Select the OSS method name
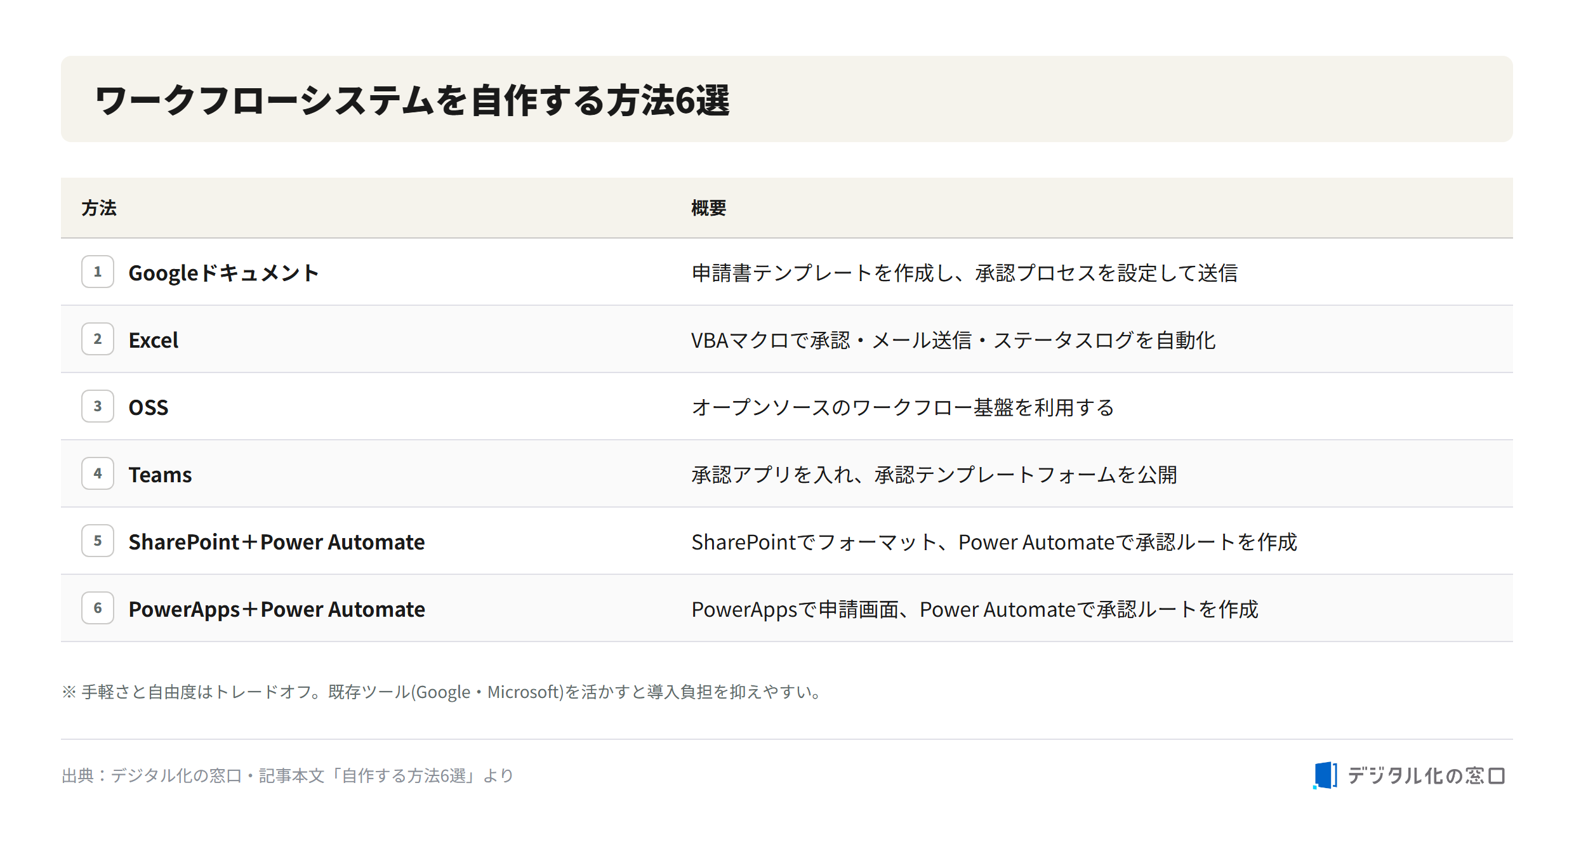1574x849 pixels. (x=149, y=407)
